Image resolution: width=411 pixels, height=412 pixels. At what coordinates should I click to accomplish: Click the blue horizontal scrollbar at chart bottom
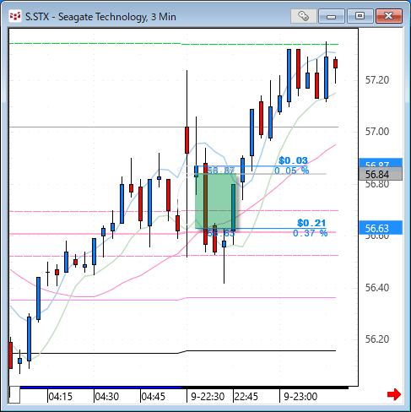point(100,388)
